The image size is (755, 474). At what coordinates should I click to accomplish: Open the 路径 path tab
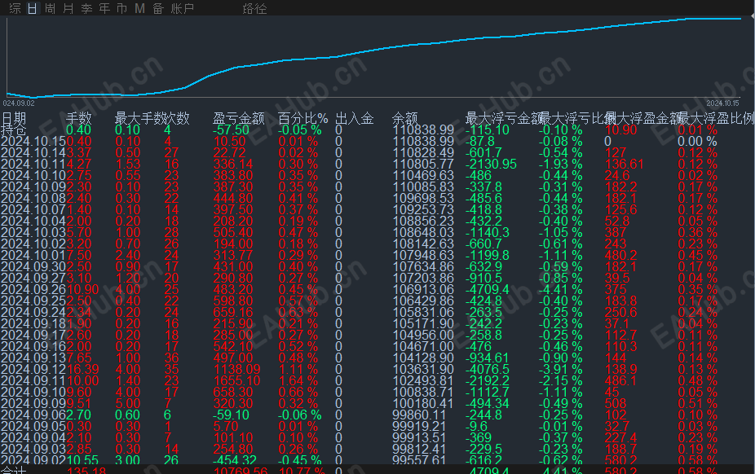coord(254,8)
